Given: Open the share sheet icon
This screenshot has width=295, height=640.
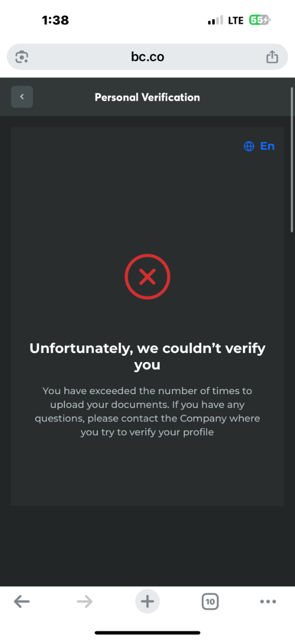Looking at the screenshot, I should point(272,57).
